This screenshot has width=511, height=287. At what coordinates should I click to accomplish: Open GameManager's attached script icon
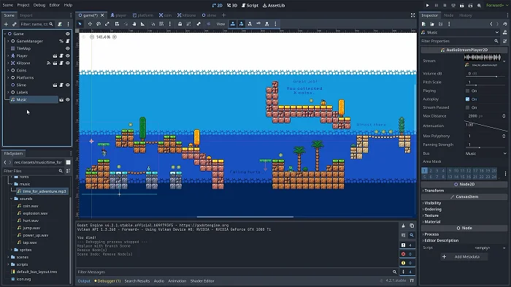[x=67, y=41]
